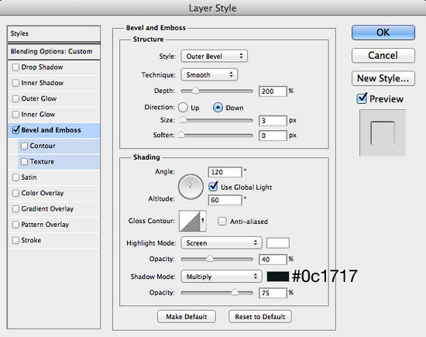Enable Anti-aliased gloss contour
Screen dimensions: 426x337
(222, 222)
